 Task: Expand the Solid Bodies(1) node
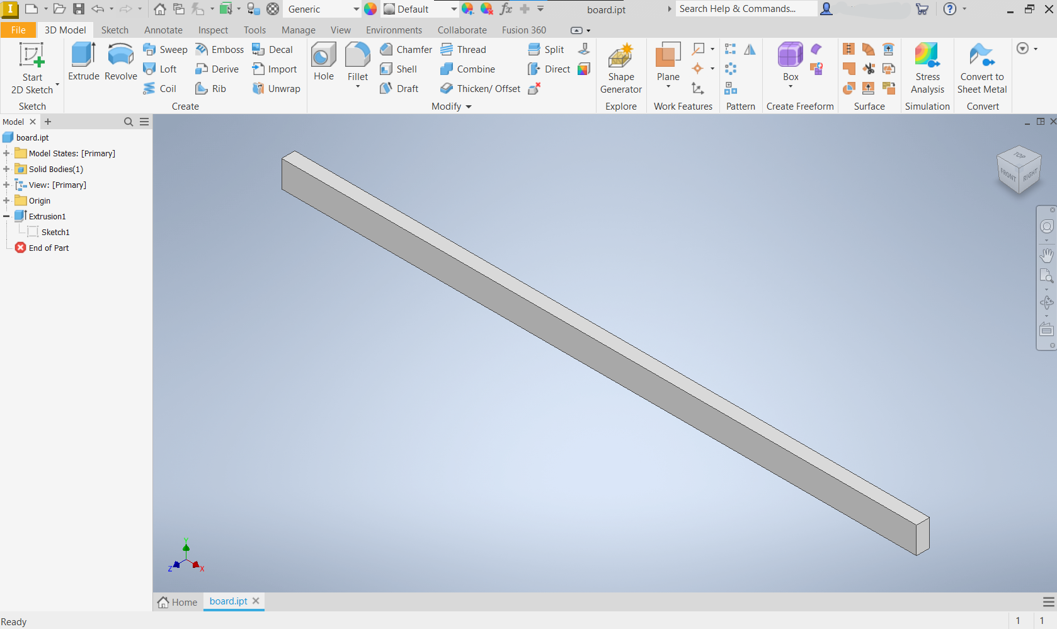[6, 169]
